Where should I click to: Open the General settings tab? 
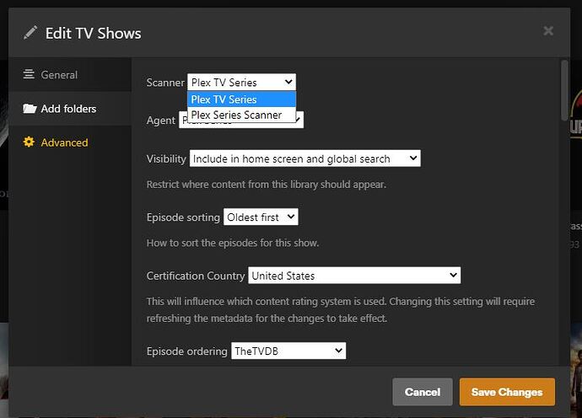tap(70, 74)
